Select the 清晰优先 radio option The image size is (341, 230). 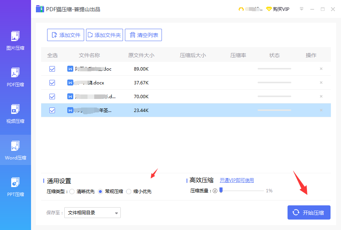72,192
